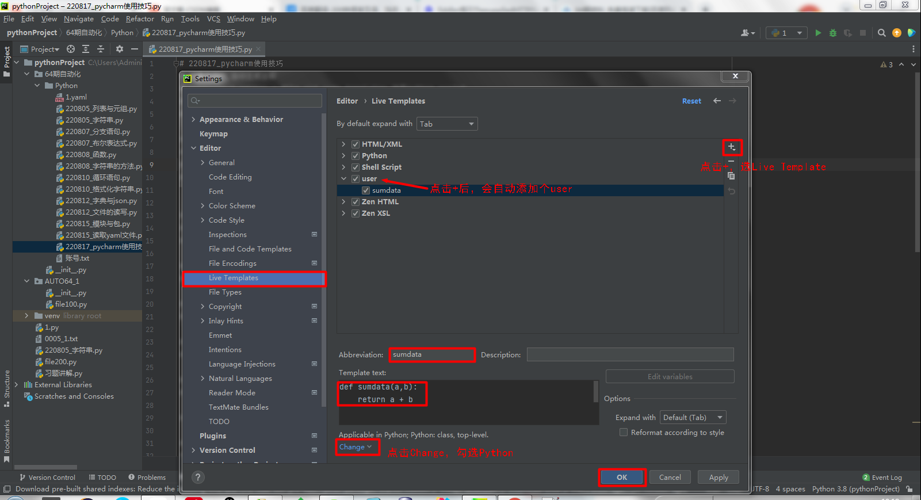Open the Refactor menu

(140, 19)
